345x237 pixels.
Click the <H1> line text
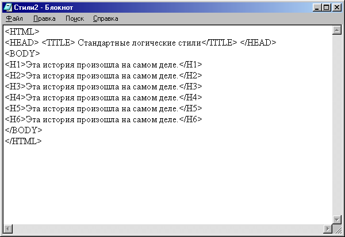click(x=103, y=65)
